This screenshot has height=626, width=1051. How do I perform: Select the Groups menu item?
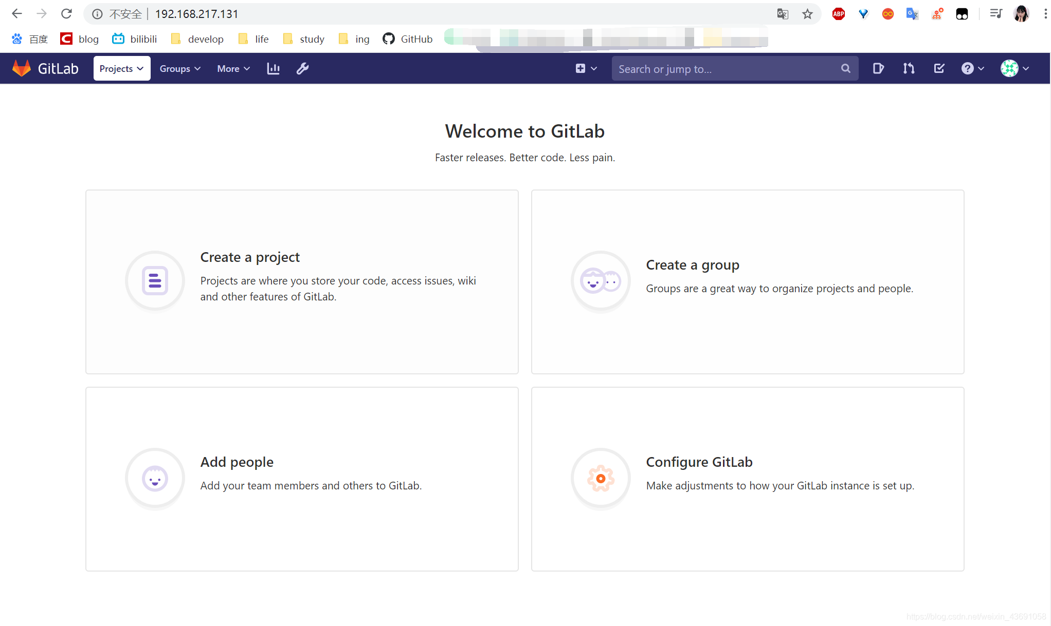coord(179,69)
